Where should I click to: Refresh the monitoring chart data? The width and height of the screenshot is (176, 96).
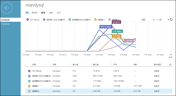(171, 20)
